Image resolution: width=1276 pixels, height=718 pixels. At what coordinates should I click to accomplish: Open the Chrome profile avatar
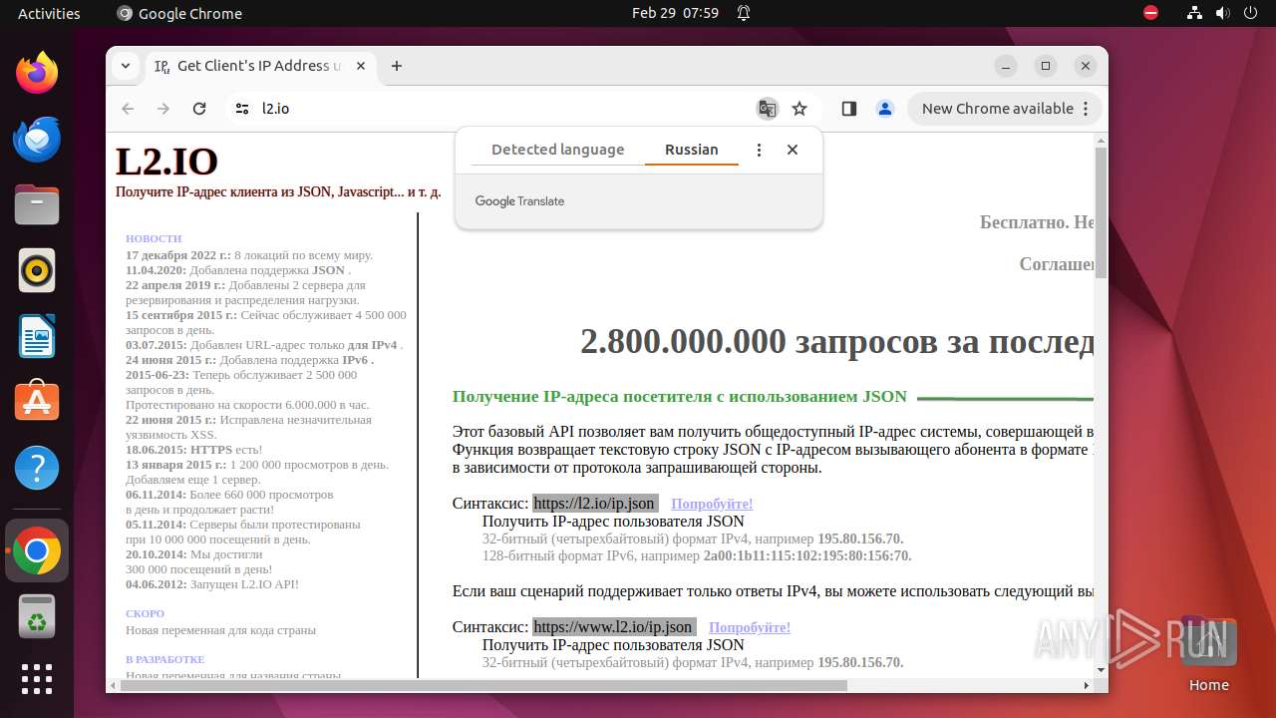click(885, 109)
